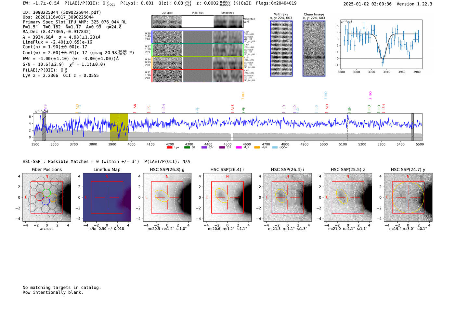455x310 pixels.
Task: Select the orange-bordered 2D spectrum row
Action: point(198,63)
